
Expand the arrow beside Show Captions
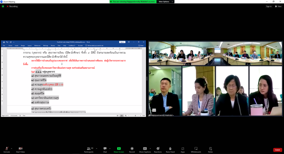tap(150, 149)
